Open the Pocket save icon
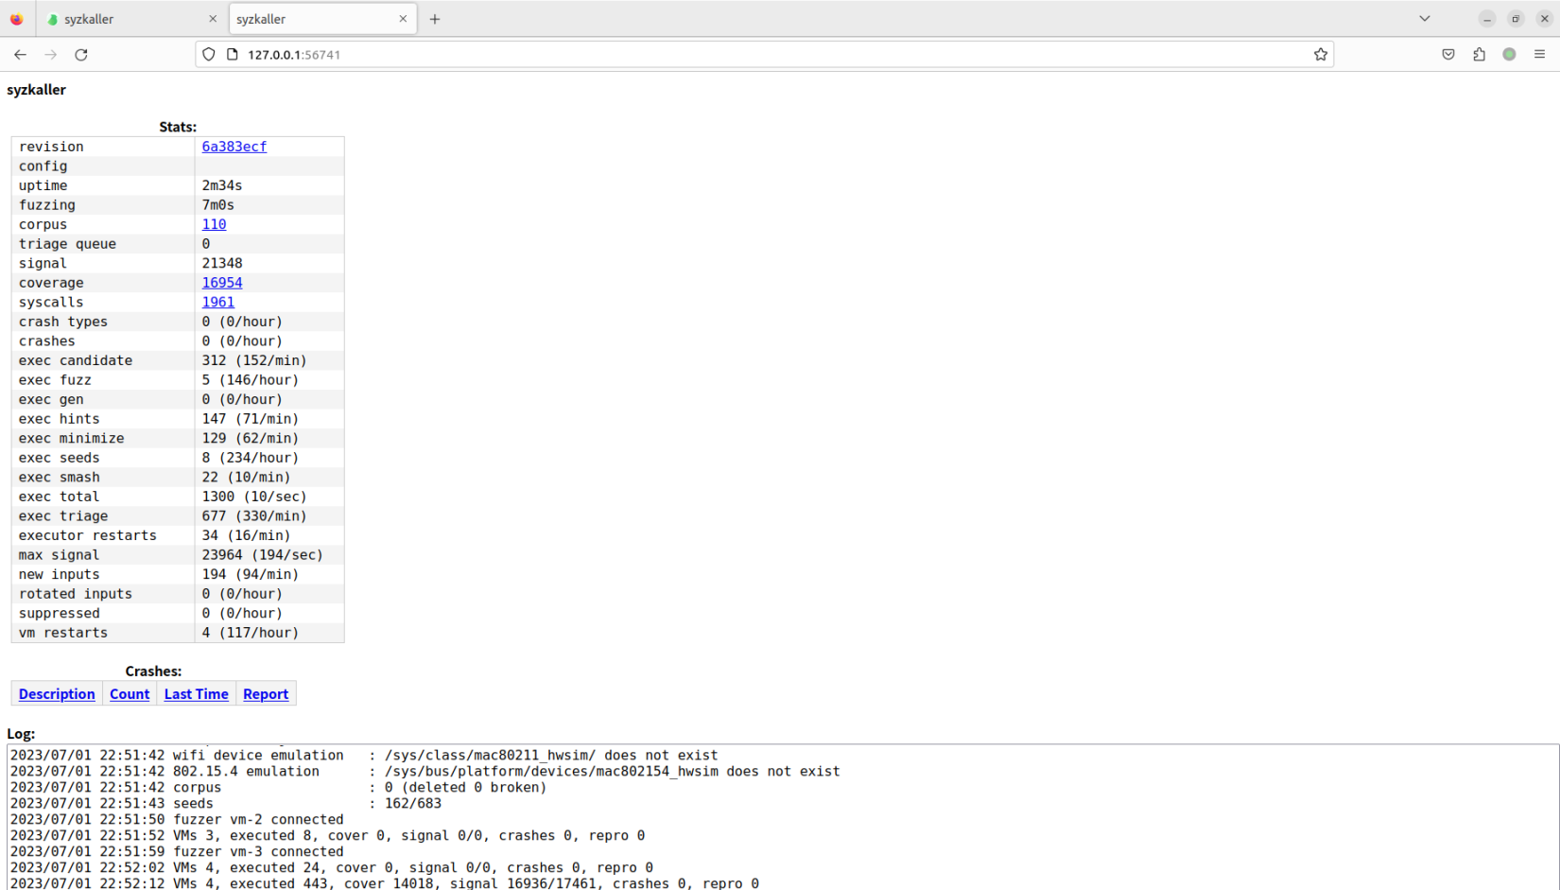The height and width of the screenshot is (890, 1560). tap(1448, 55)
